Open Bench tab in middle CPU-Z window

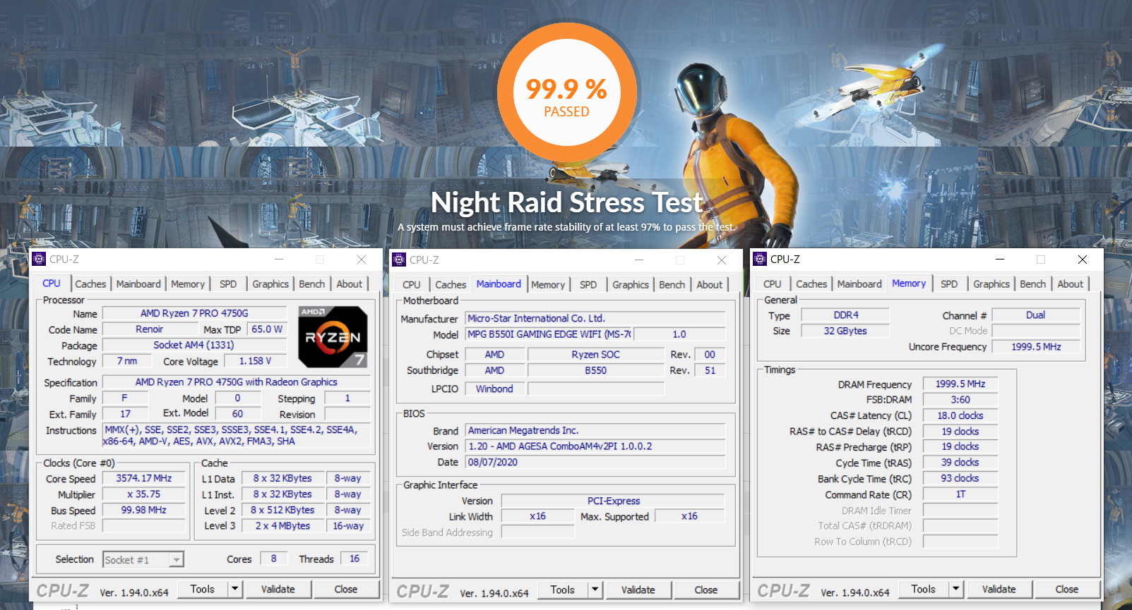pos(672,285)
